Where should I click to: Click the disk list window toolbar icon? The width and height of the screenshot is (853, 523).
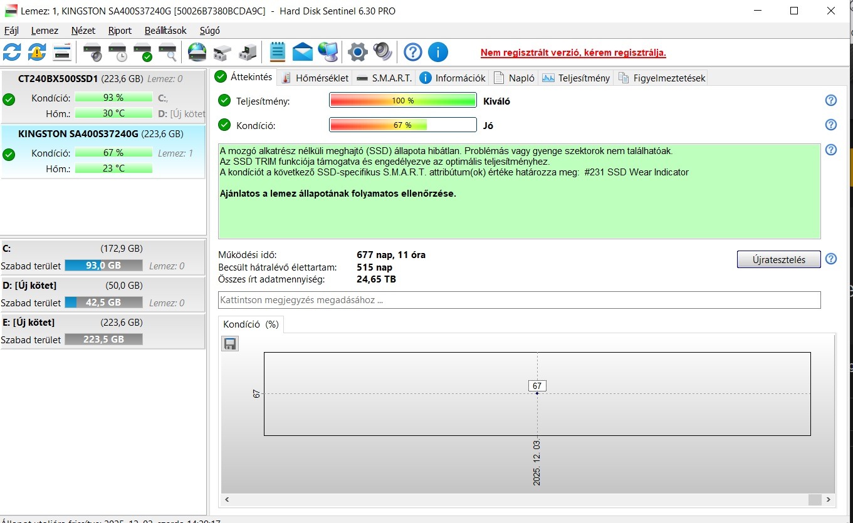tap(62, 52)
